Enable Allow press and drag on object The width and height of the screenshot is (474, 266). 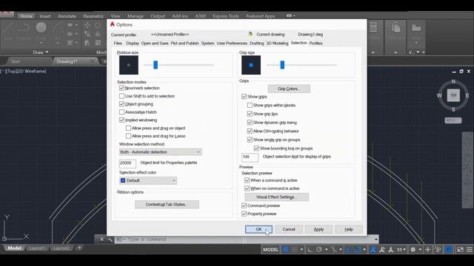(x=128, y=128)
